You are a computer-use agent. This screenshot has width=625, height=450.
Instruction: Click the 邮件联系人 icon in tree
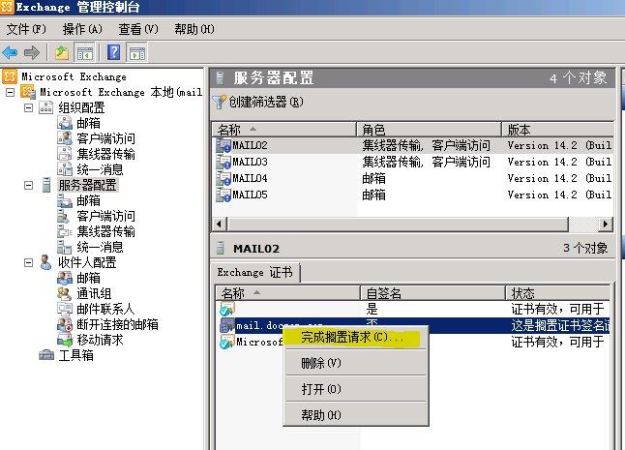(x=64, y=309)
